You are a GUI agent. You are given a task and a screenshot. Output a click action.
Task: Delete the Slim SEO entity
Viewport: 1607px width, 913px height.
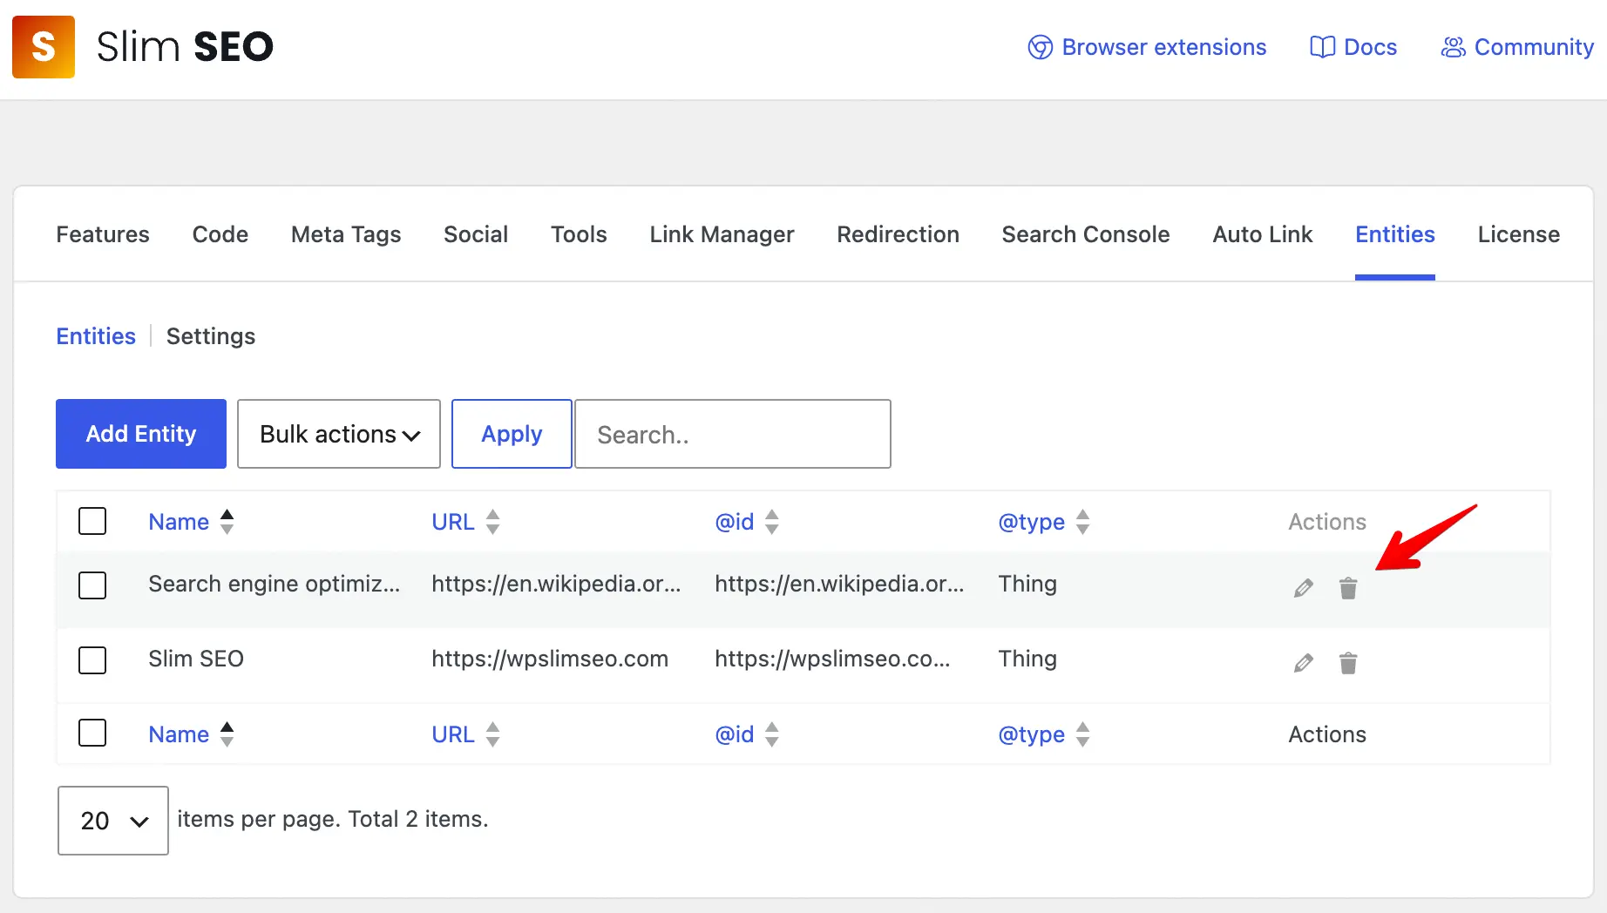pos(1348,664)
